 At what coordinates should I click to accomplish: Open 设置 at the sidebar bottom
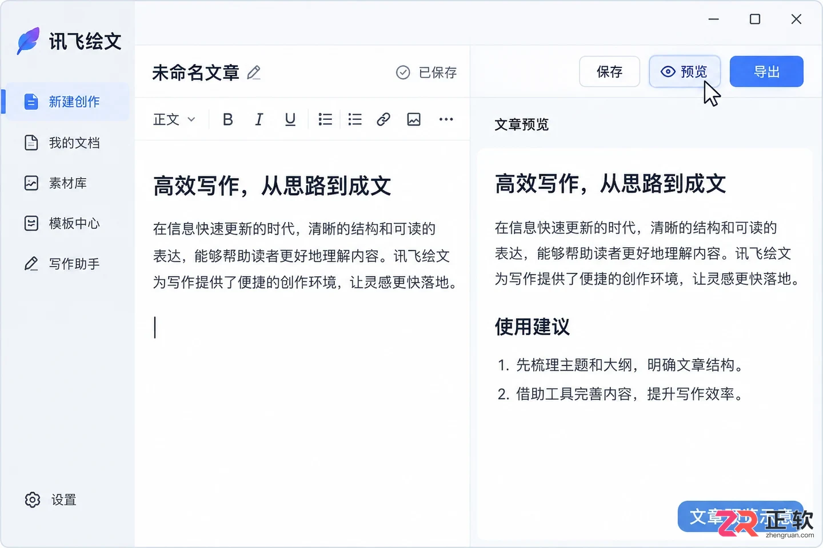[x=51, y=500]
